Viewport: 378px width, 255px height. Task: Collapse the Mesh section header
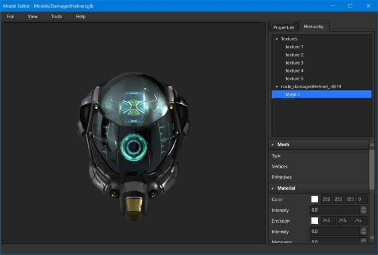(273, 145)
